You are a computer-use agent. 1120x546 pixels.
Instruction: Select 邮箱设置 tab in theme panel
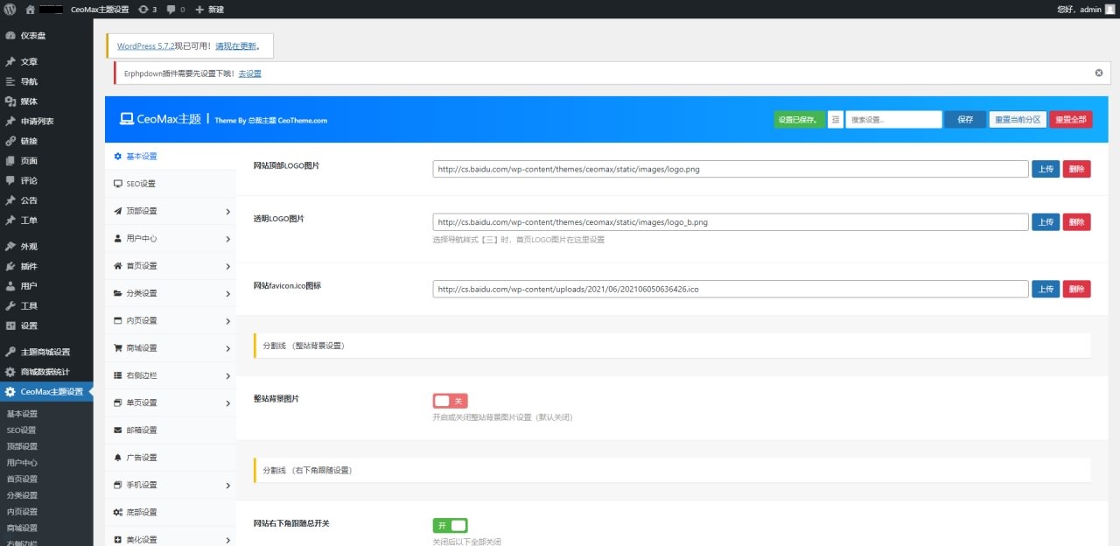tap(171, 430)
